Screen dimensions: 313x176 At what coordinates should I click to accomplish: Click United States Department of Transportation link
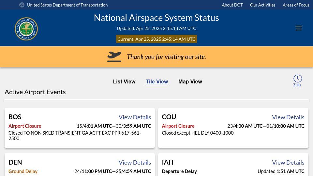(67, 5)
